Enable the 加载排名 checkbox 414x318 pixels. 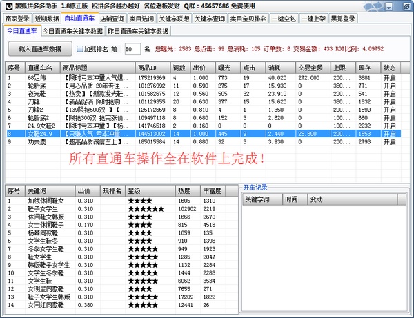80,50
